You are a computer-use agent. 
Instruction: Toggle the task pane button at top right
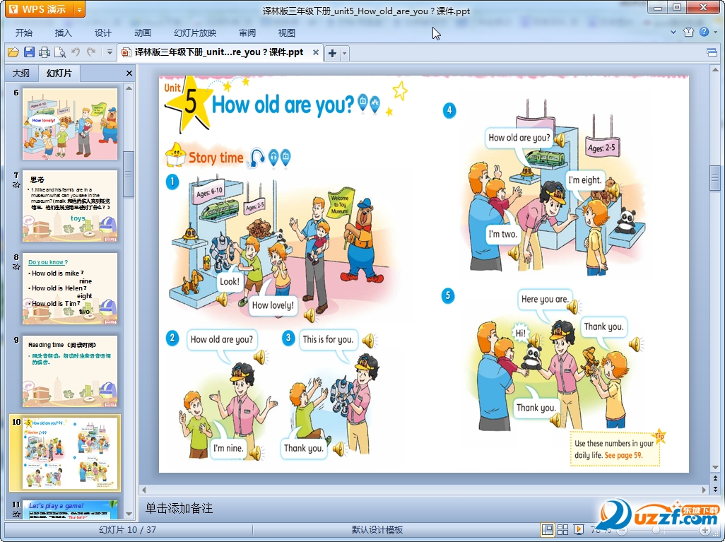(712, 52)
